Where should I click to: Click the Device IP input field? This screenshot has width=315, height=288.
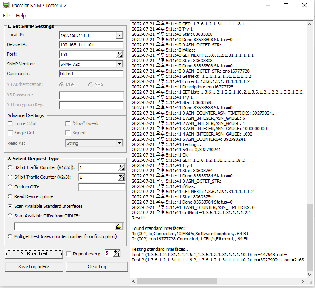point(91,45)
